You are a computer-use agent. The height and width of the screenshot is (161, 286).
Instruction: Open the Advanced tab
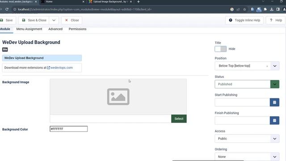click(55, 29)
